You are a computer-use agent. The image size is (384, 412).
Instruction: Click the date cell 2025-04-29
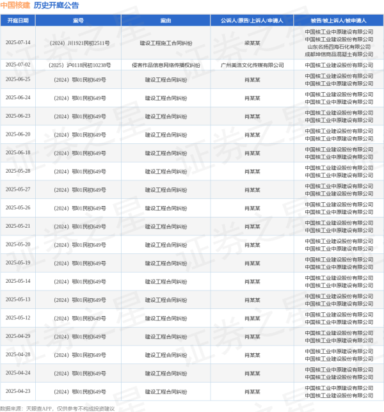[18, 337]
